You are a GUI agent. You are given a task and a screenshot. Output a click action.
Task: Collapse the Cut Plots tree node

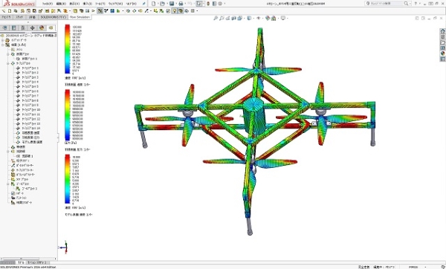8,54
